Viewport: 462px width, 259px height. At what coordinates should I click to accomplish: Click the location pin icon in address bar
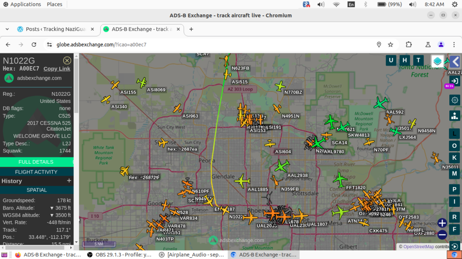(379, 45)
